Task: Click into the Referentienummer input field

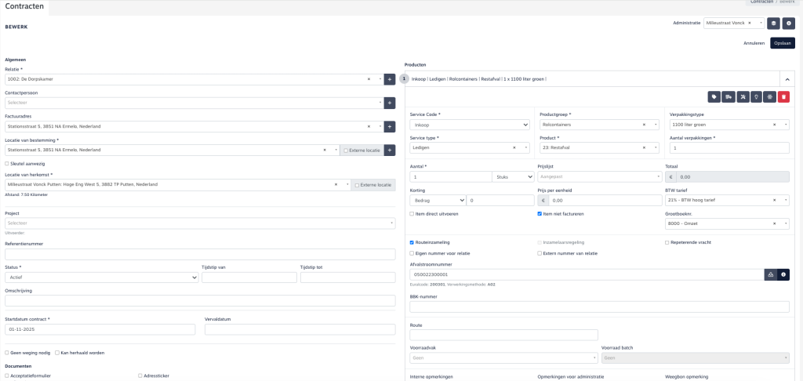Action: pos(200,254)
